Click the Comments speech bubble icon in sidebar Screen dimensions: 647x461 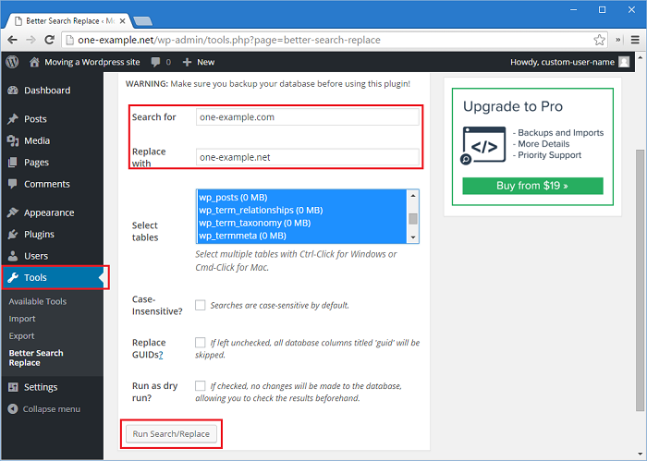(x=13, y=184)
